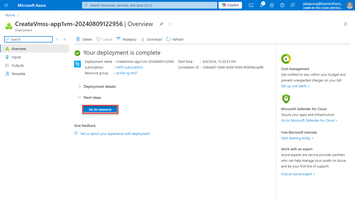Click Find an Azure expert link
The image size is (355, 200).
click(298, 174)
